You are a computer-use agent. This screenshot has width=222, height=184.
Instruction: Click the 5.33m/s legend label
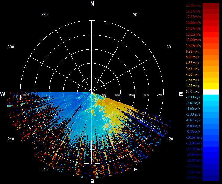tap(192, 69)
